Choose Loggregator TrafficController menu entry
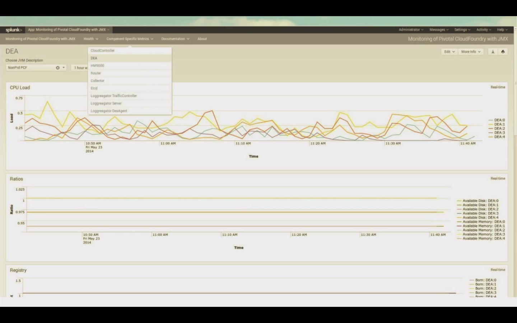 130,96
